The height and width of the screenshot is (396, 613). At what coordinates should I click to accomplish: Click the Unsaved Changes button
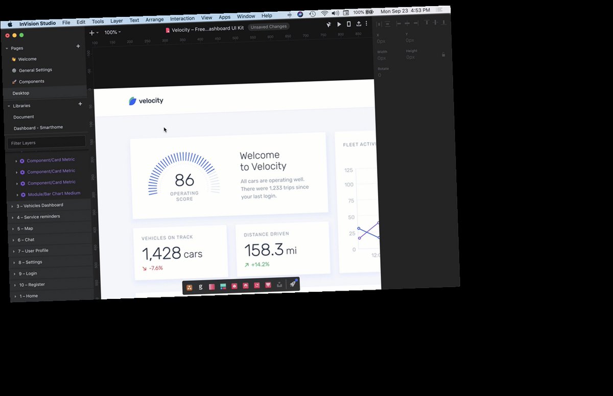tap(269, 27)
